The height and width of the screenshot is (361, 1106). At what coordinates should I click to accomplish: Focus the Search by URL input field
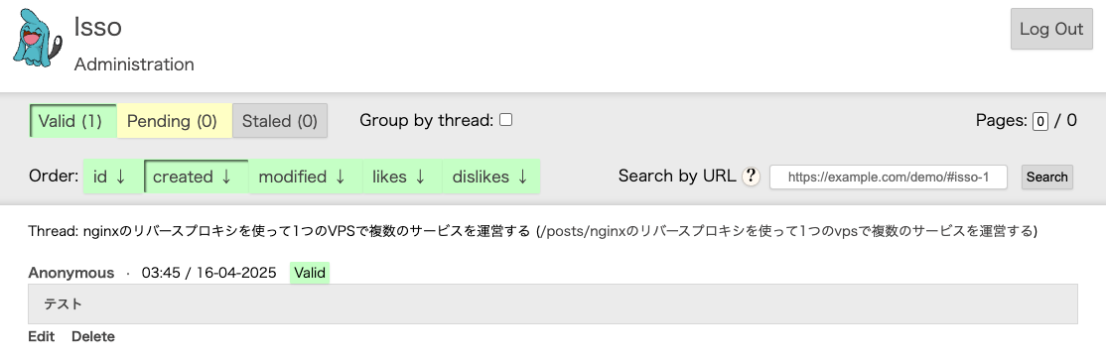tap(888, 177)
